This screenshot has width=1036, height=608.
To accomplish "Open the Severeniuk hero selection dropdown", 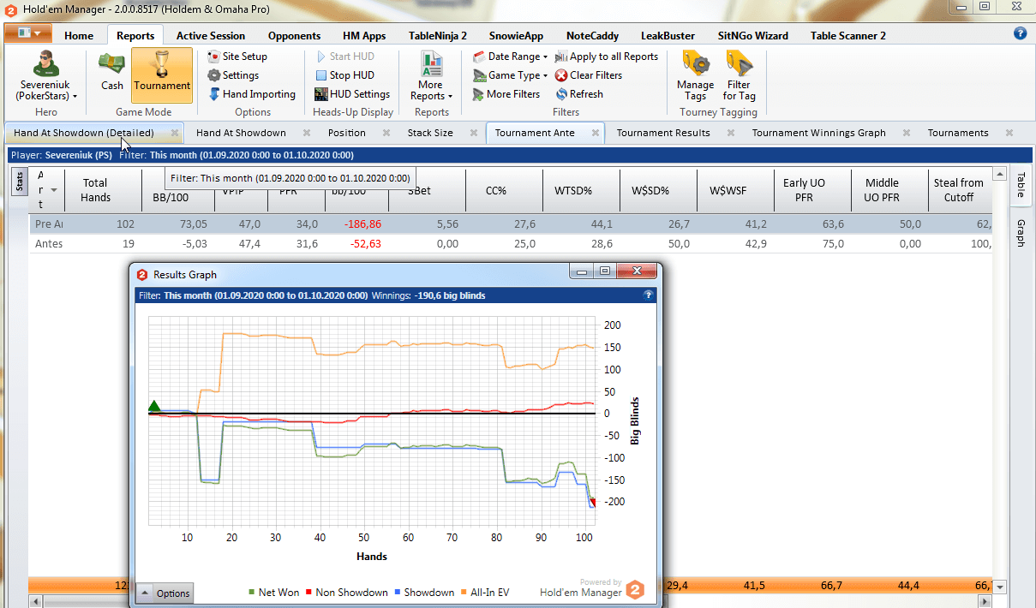I will 46,75.
